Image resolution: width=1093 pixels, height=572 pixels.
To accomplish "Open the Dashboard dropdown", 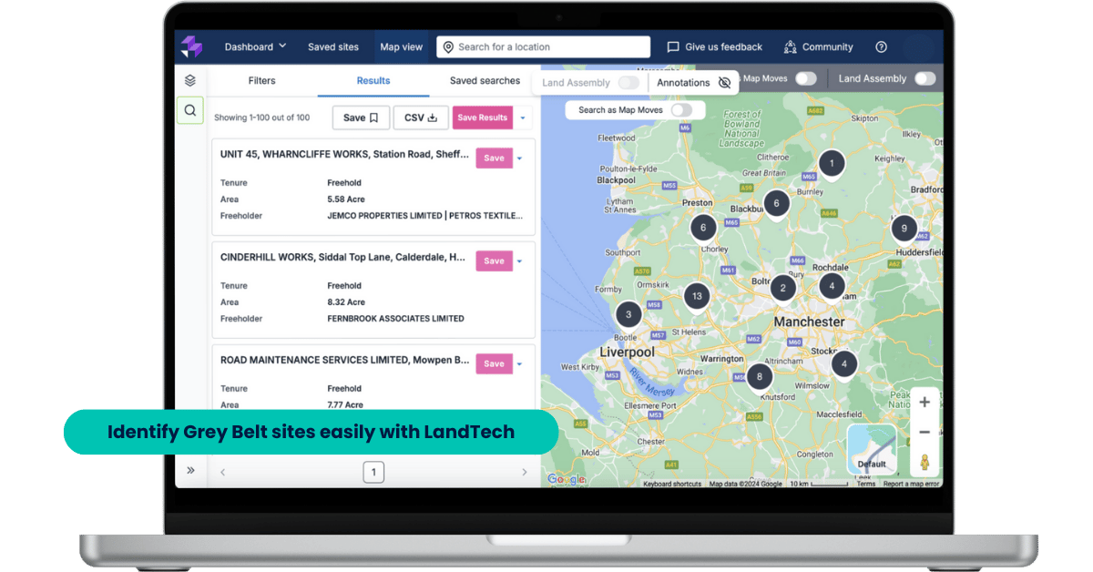I will [255, 46].
